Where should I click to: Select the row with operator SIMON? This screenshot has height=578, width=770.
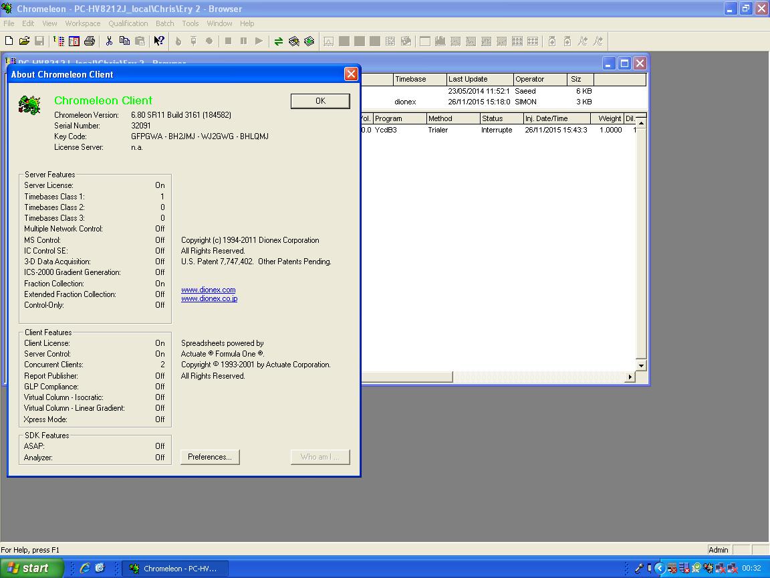[x=503, y=102]
